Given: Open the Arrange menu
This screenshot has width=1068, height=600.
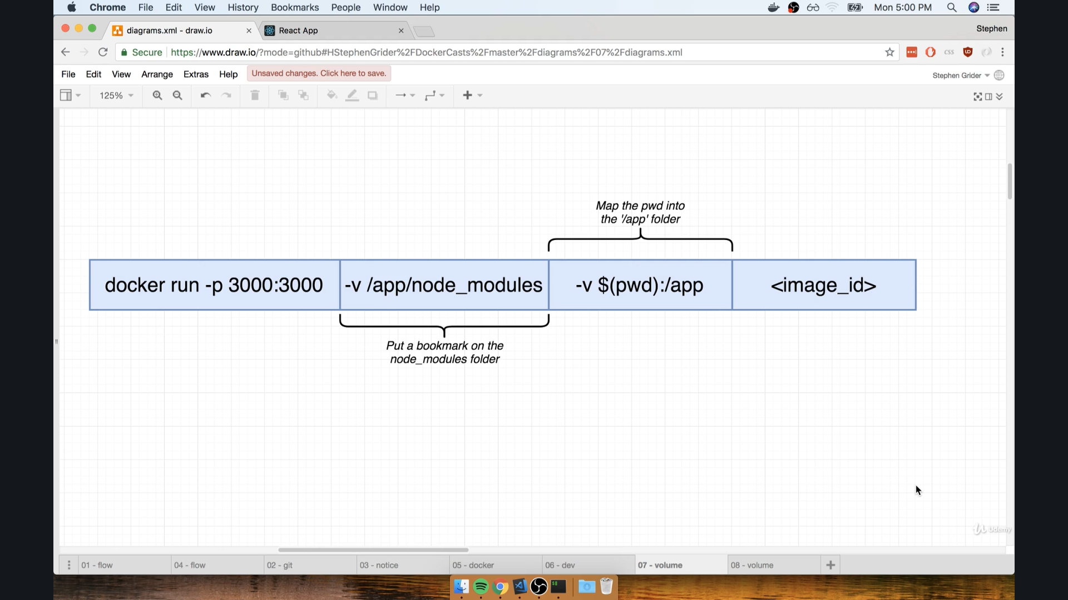Looking at the screenshot, I should (x=157, y=74).
